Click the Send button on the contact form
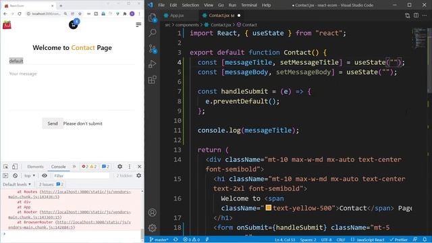432x243 pixels. pyautogui.click(x=53, y=124)
